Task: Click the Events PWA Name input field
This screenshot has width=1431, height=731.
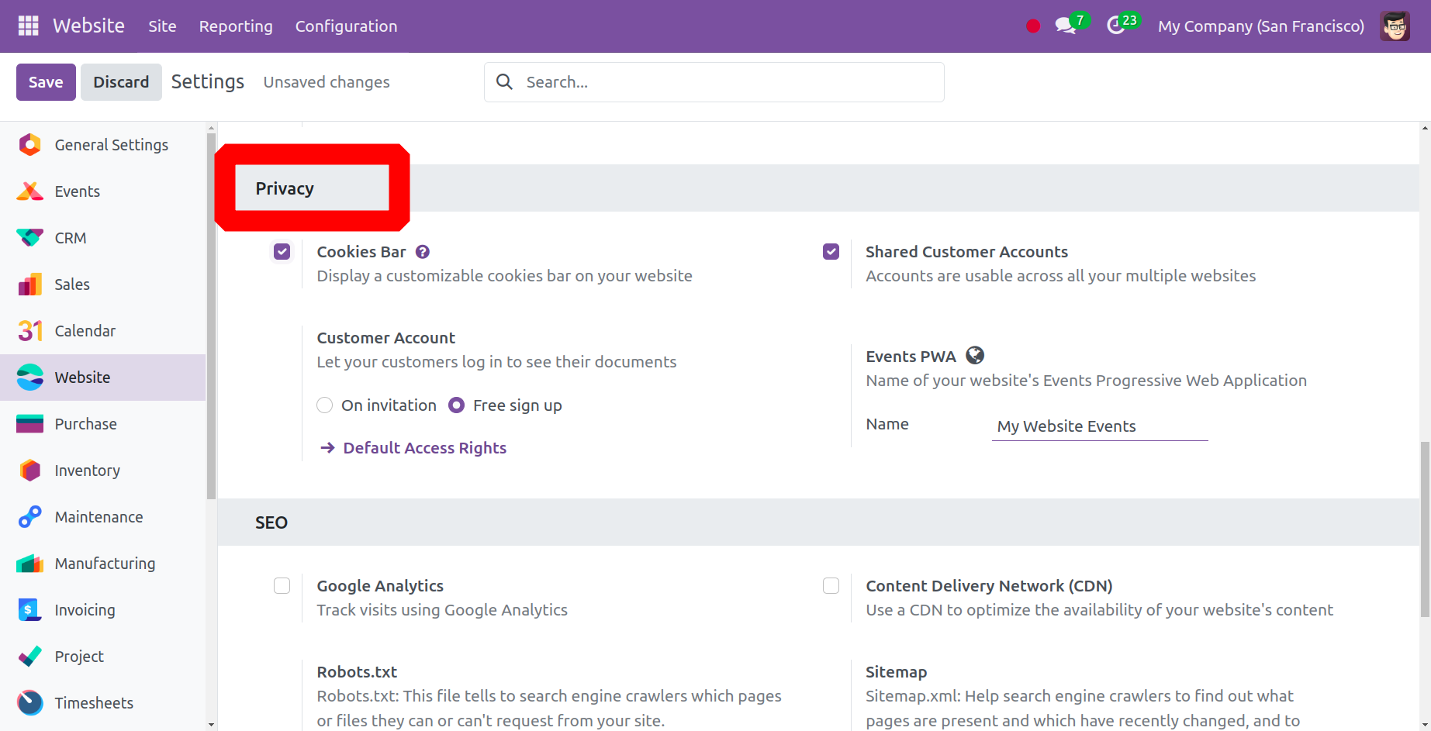Action: point(1099,426)
